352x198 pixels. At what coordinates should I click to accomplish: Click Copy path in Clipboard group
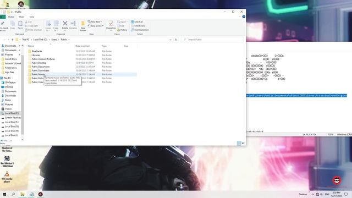click(x=31, y=26)
